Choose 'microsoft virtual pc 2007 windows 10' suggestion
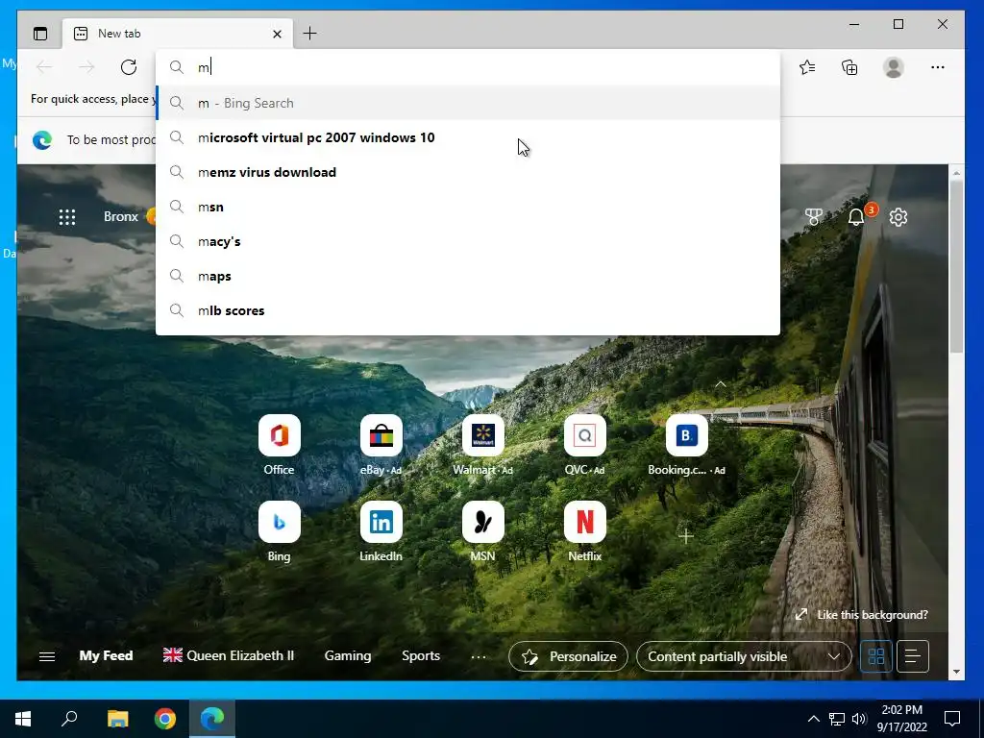The height and width of the screenshot is (738, 984). pyautogui.click(x=468, y=137)
